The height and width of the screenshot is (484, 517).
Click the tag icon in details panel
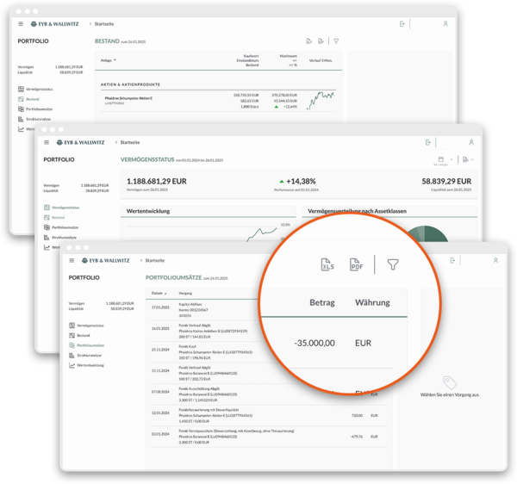[x=448, y=382]
